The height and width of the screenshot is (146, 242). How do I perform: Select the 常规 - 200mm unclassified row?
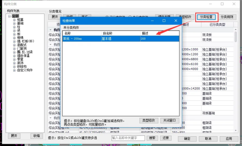point(121,39)
